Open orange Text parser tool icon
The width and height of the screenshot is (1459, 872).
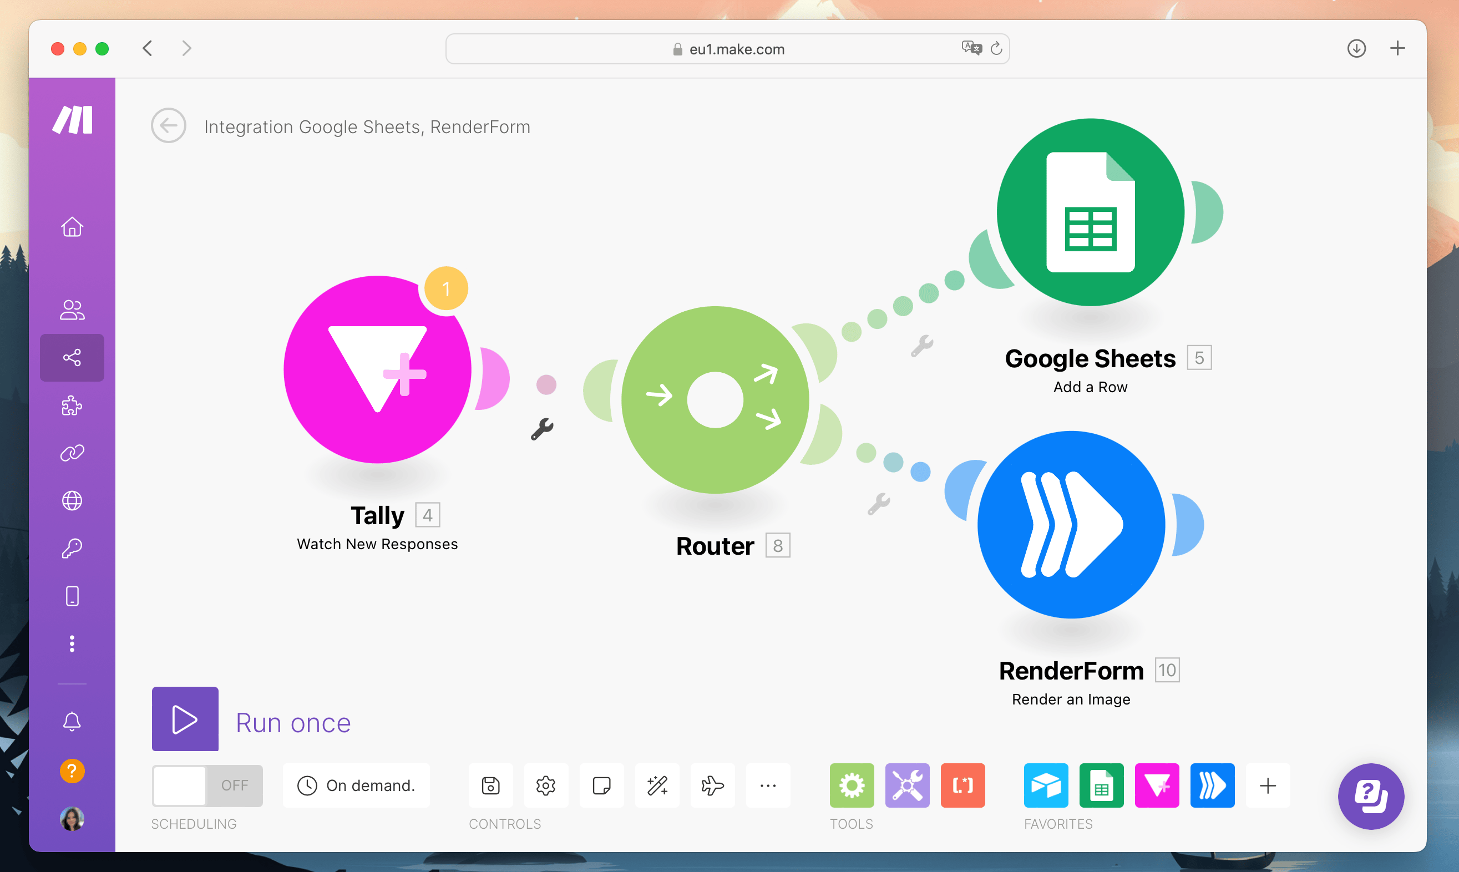(963, 785)
